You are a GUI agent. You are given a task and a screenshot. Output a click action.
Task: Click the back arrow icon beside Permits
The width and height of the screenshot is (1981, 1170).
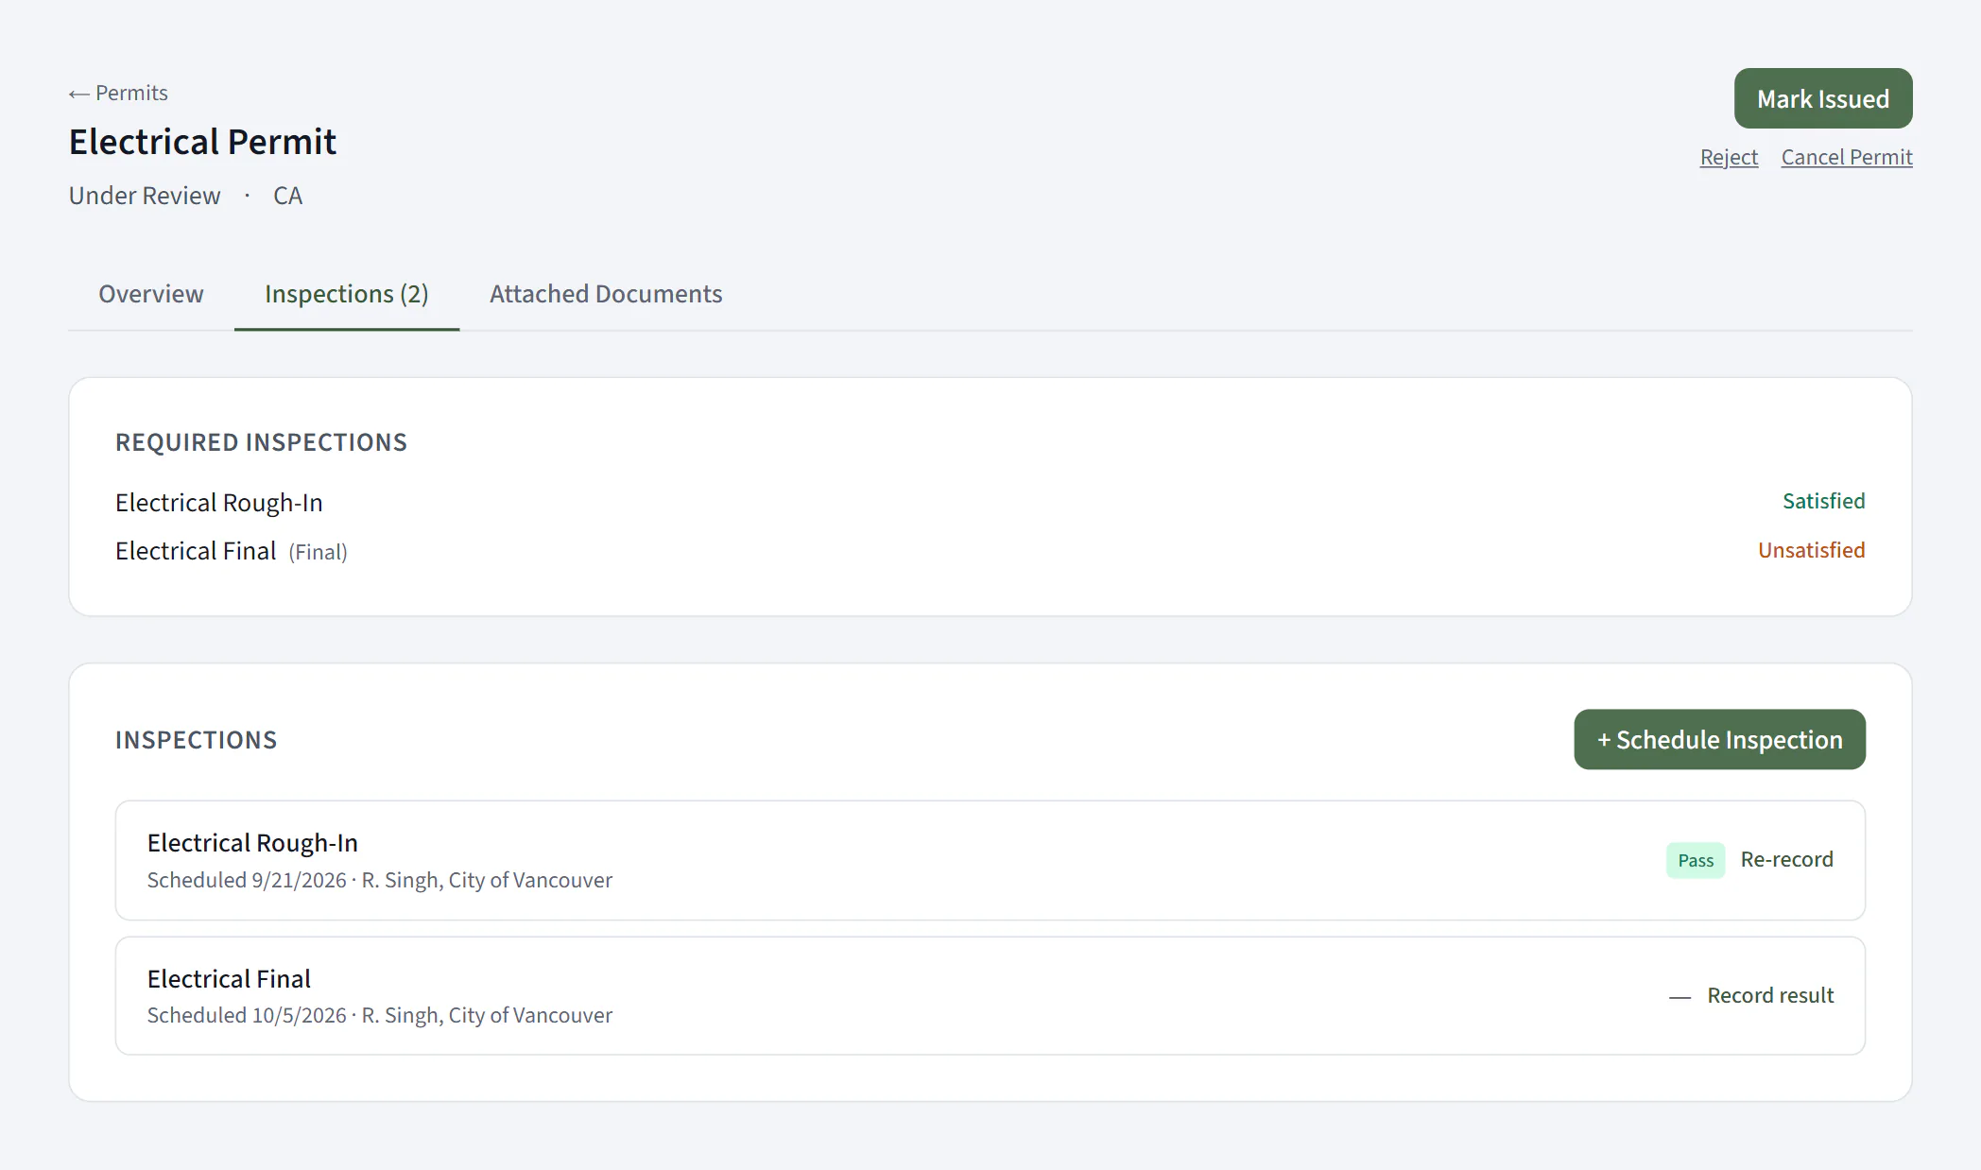click(x=79, y=94)
